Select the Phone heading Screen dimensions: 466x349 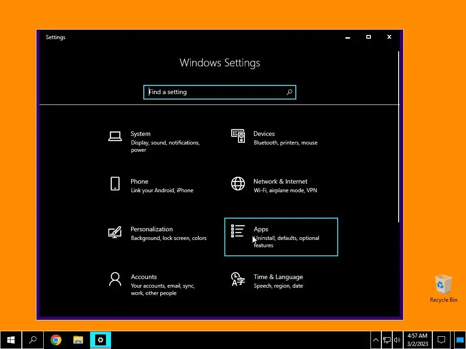point(139,181)
